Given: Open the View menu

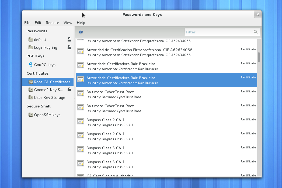Looking at the screenshot, I should coord(68,23).
